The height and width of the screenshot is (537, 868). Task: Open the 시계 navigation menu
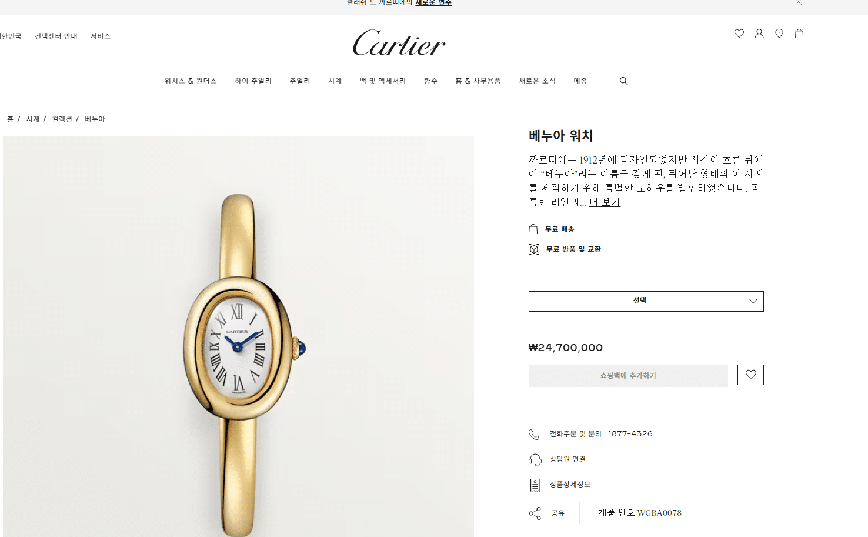point(335,81)
